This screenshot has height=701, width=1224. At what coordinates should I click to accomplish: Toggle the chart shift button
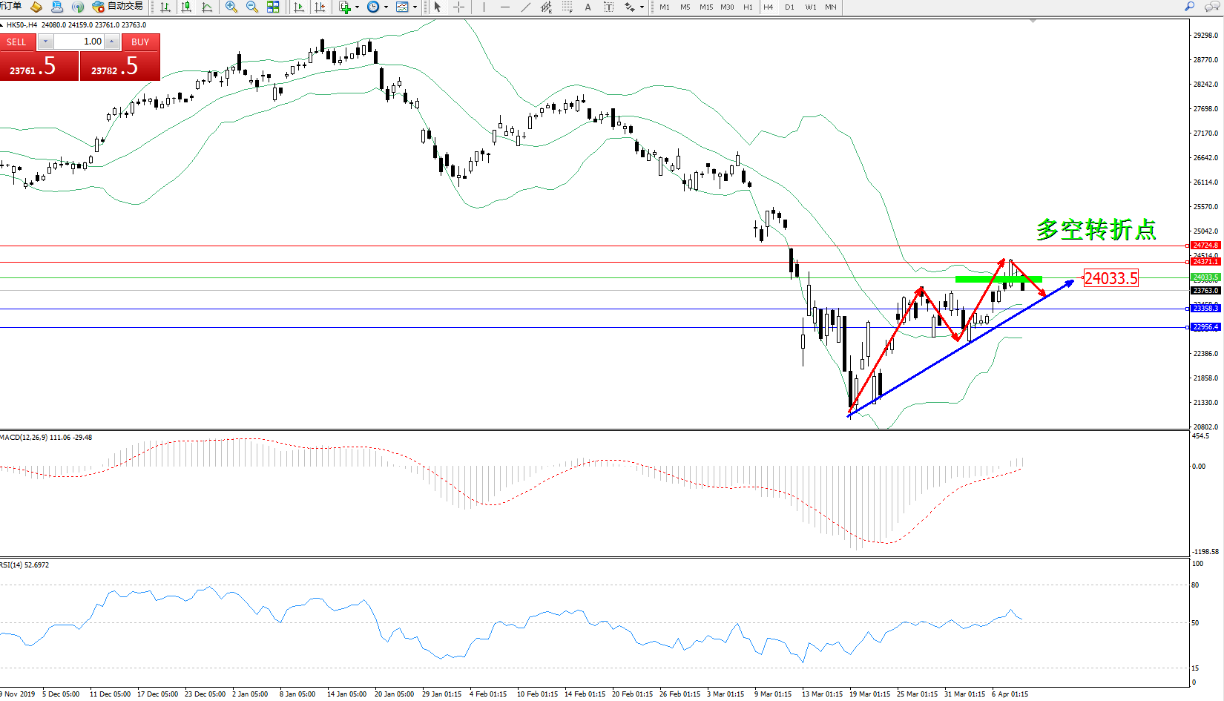click(320, 7)
